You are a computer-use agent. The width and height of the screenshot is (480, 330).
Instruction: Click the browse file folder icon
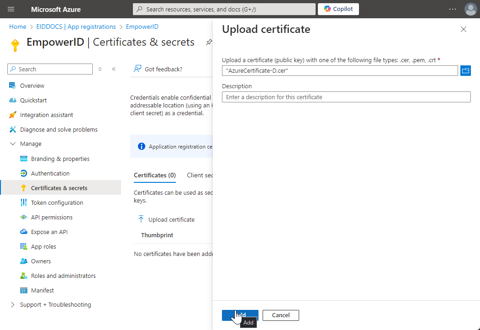465,71
